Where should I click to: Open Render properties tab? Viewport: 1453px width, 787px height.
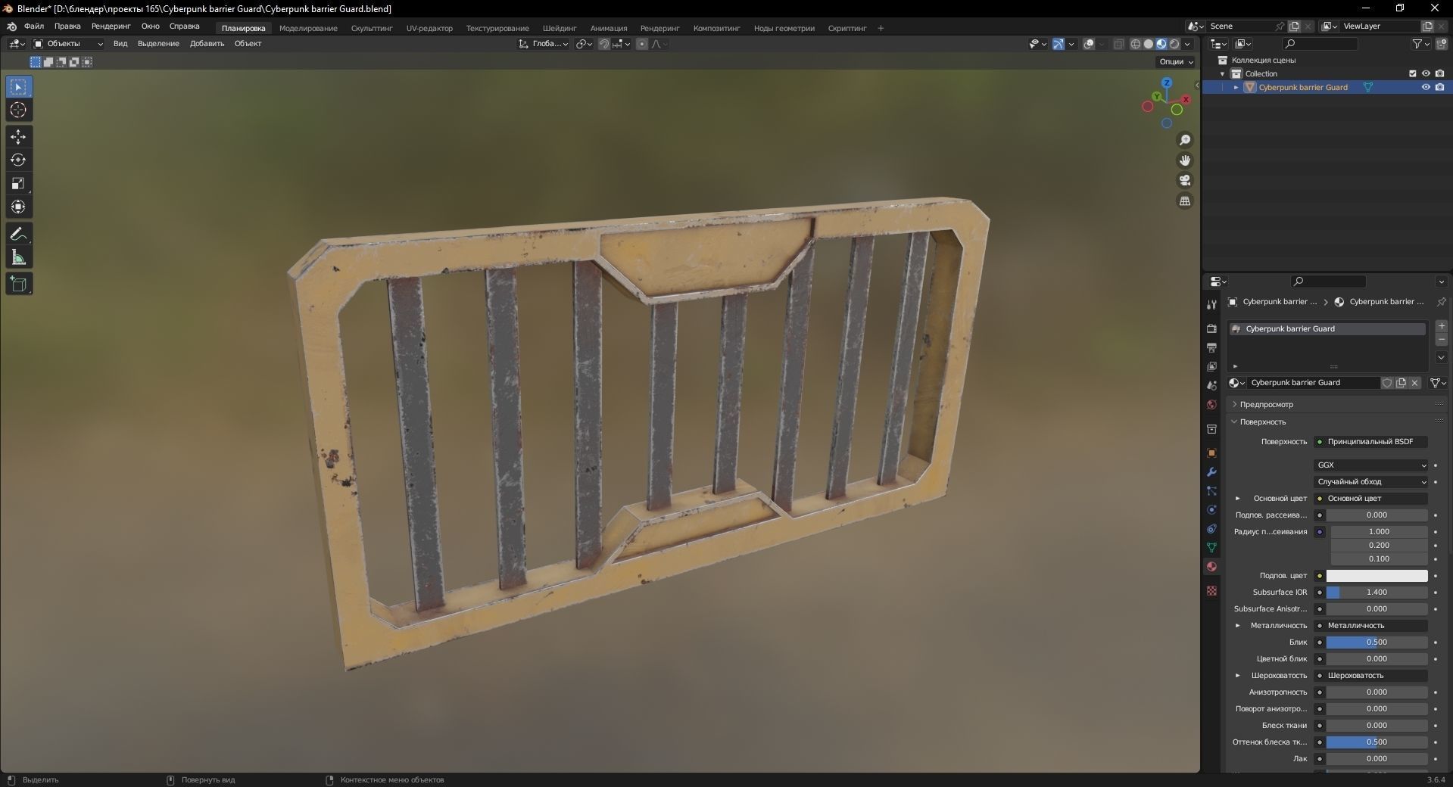(x=1211, y=328)
